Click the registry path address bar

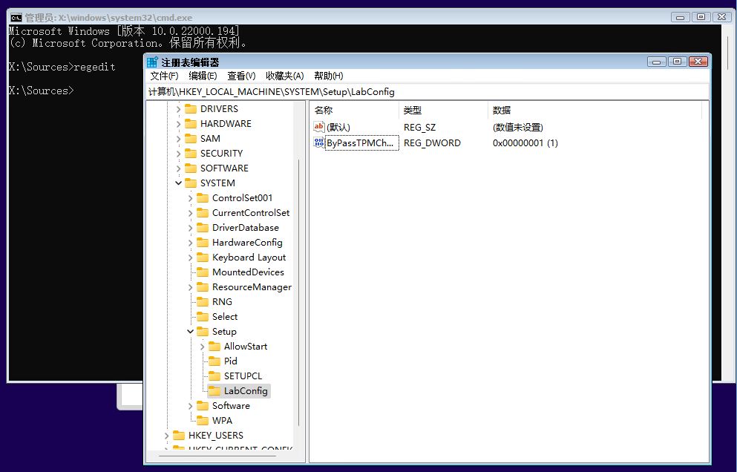tap(428, 92)
